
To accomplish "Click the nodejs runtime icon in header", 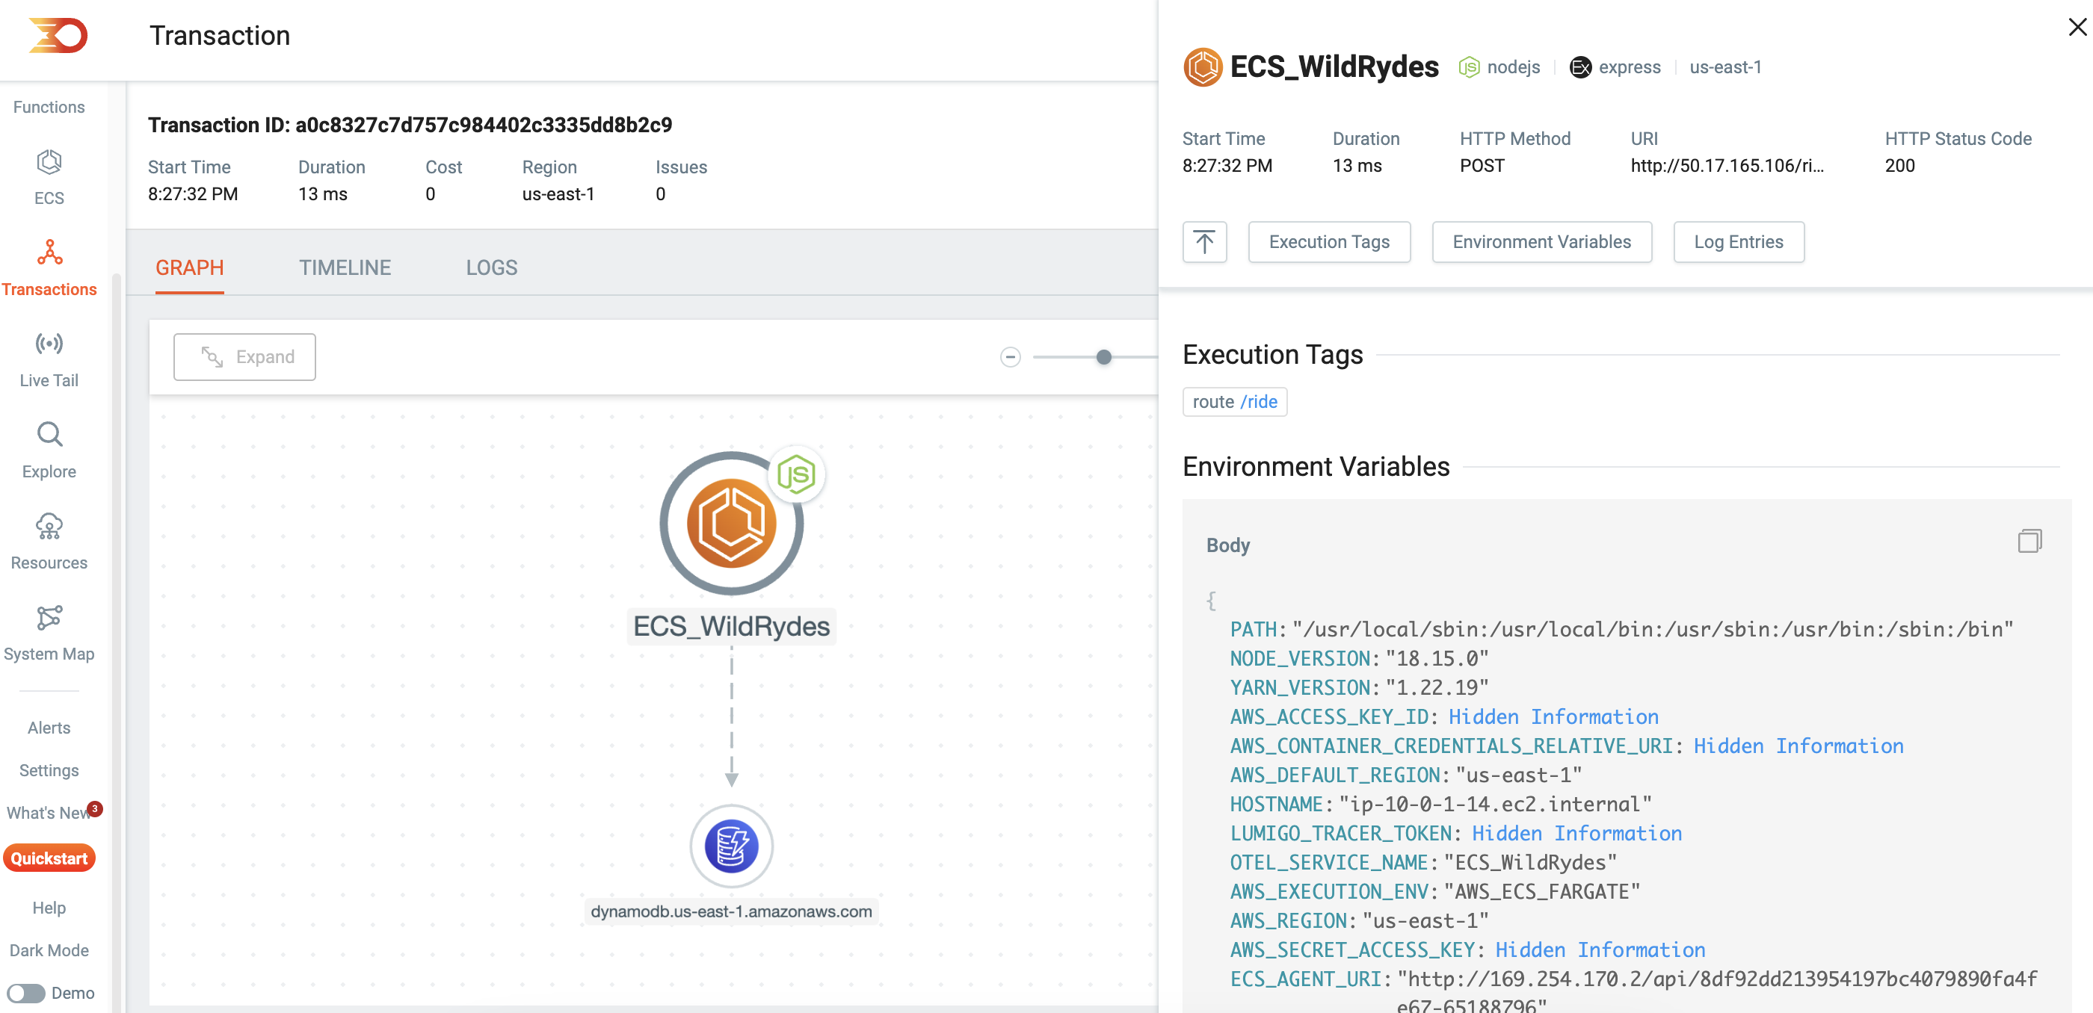I will coord(1469,67).
